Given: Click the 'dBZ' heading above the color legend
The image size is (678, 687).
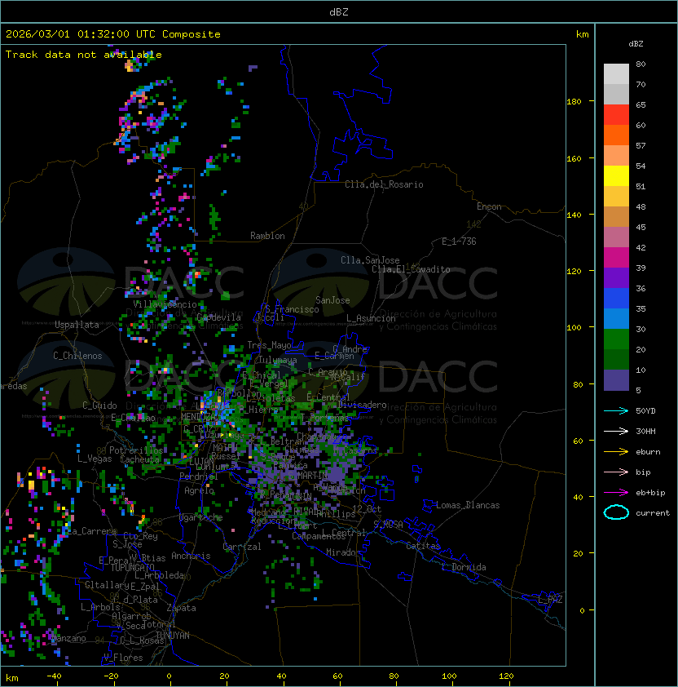Looking at the screenshot, I should click(x=636, y=44).
